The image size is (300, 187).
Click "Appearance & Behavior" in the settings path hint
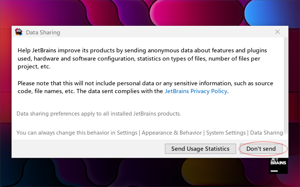click(172, 133)
